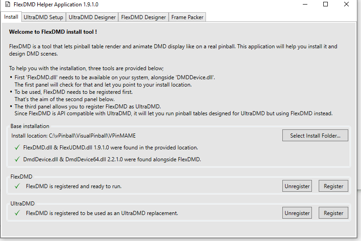Viewport: 361px width, 241px height.
Task: Click the FlexDMD app icon in title bar
Action: [x=7, y=5]
